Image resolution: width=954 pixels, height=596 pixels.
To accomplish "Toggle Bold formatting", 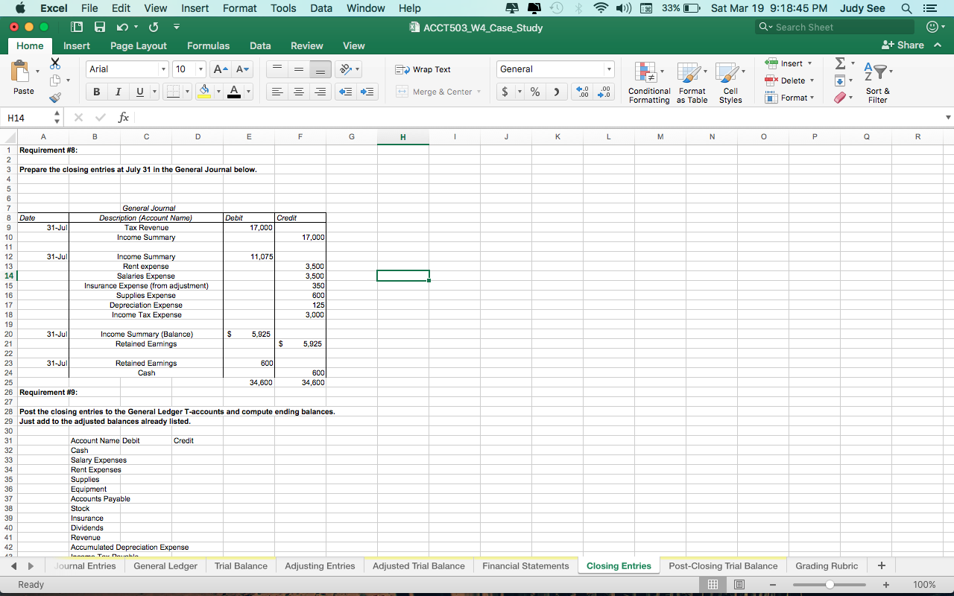I will (97, 92).
